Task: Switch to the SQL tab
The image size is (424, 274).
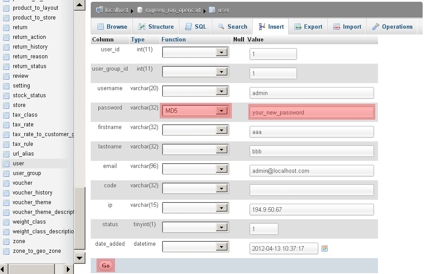Action: (196, 27)
